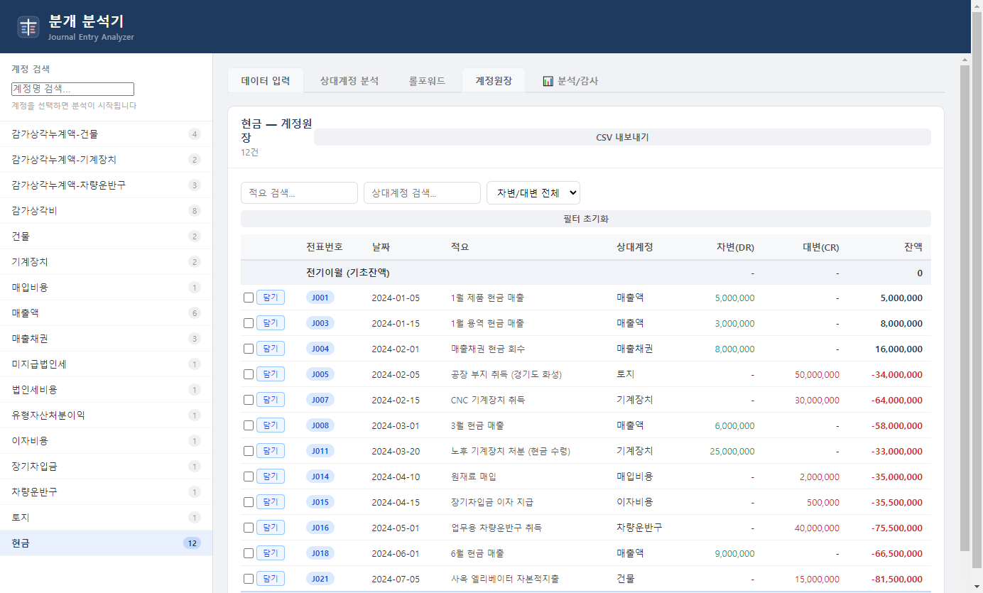The width and height of the screenshot is (983, 593).
Task: Tick the checkbox for entry J011
Action: tap(249, 451)
